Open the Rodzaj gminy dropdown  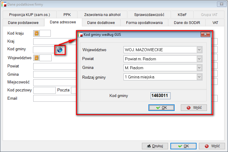pos(199,77)
